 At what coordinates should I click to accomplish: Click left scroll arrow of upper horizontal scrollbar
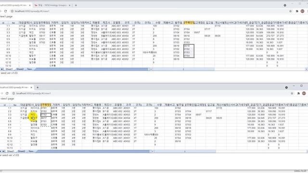coord(151,69)
